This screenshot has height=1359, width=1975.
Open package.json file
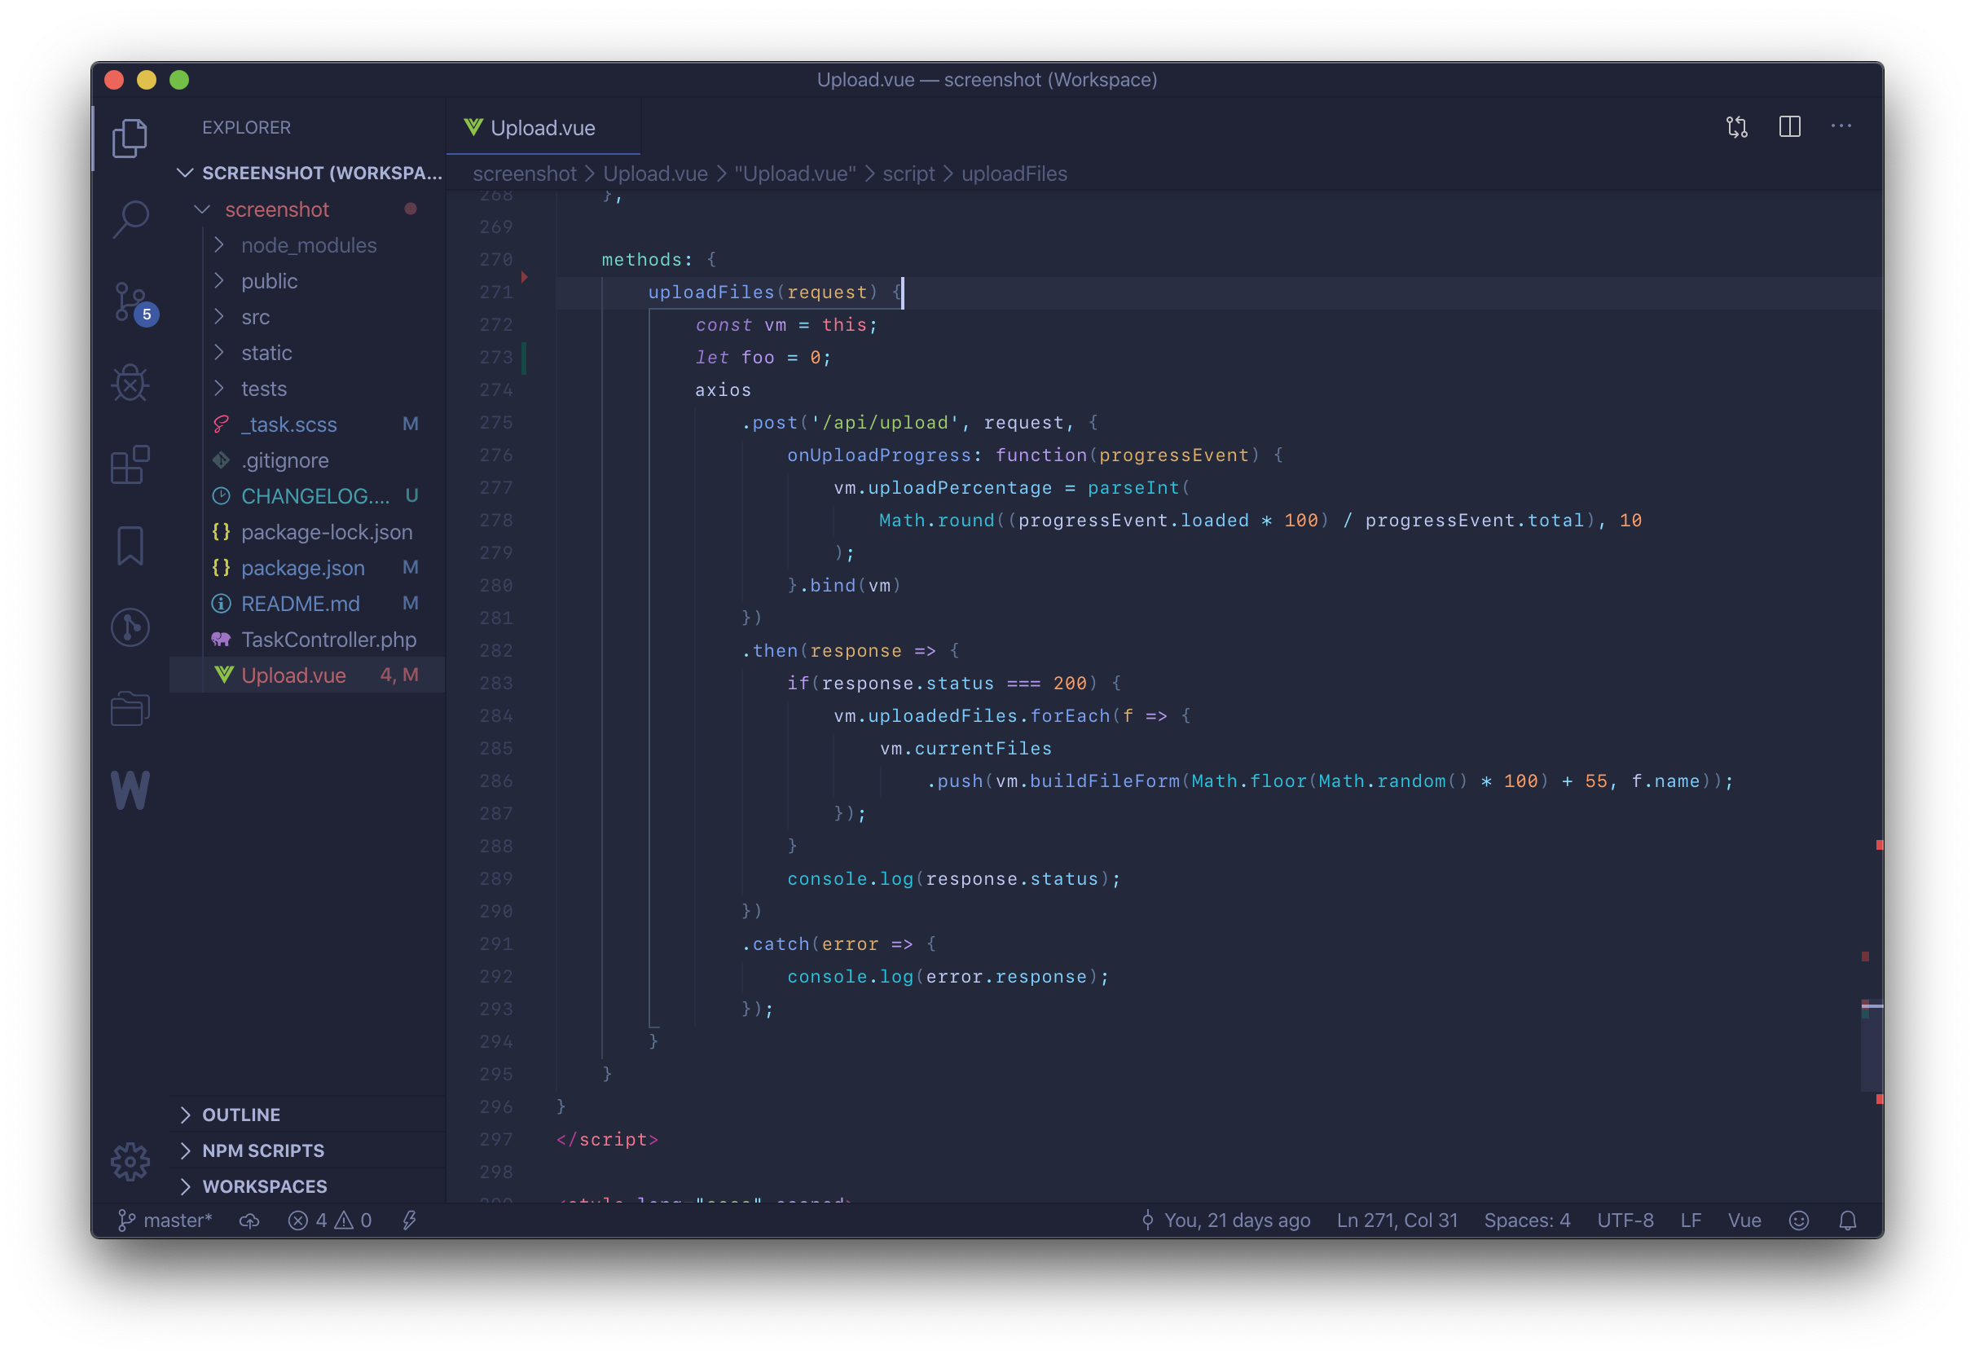pyautogui.click(x=307, y=567)
